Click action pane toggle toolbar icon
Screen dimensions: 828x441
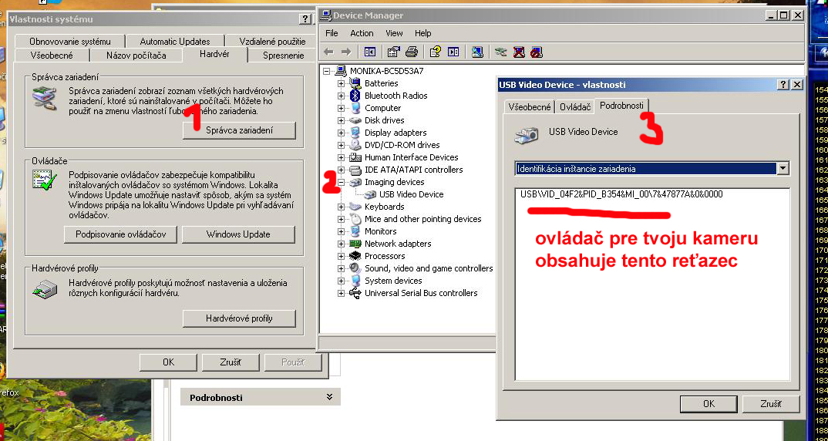453,52
